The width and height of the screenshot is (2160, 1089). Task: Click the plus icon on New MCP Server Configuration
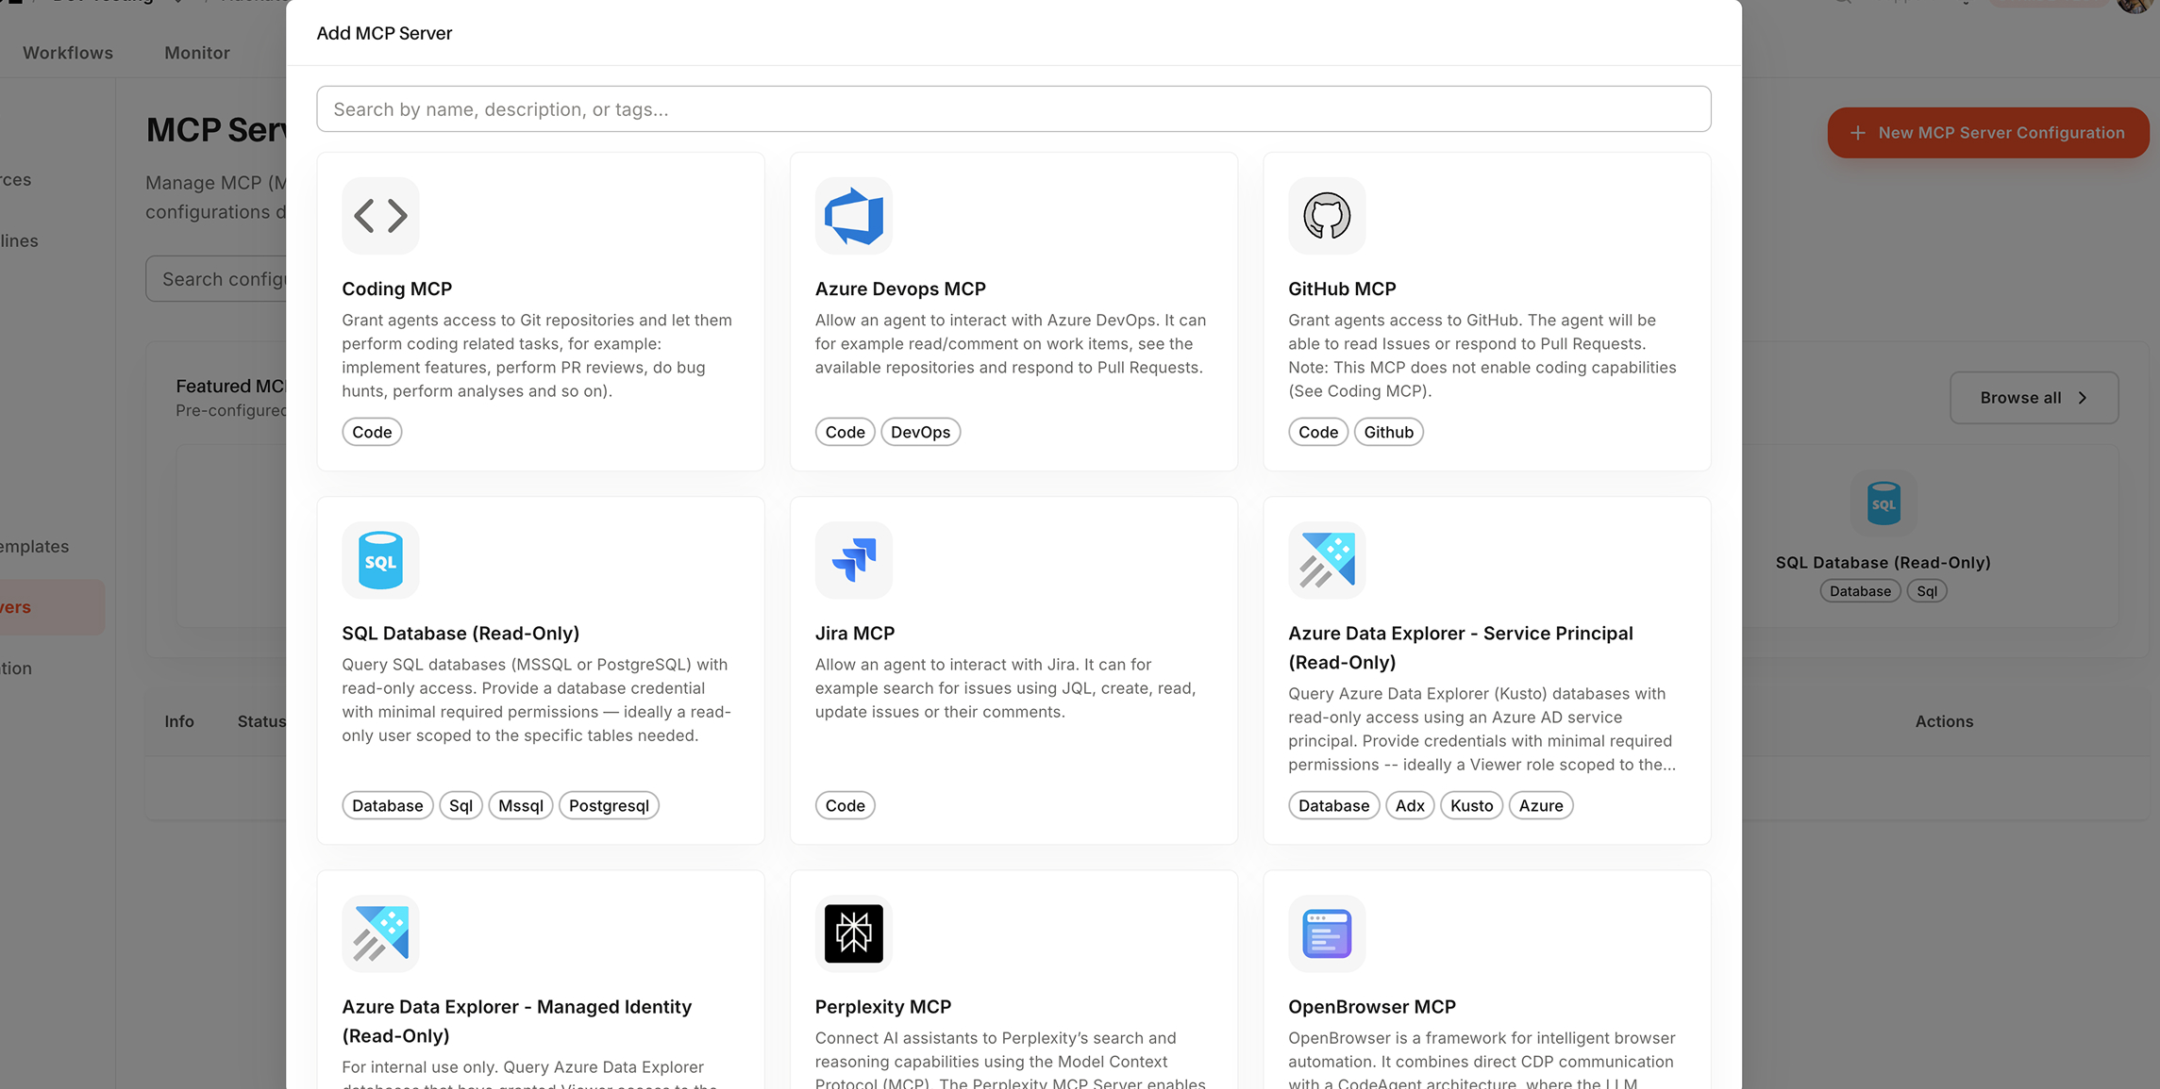click(1857, 133)
